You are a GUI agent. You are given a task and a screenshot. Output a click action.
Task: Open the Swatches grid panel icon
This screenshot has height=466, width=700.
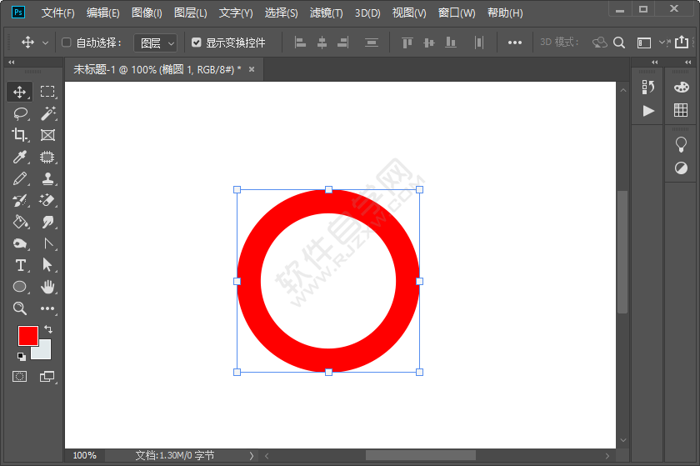(681, 110)
